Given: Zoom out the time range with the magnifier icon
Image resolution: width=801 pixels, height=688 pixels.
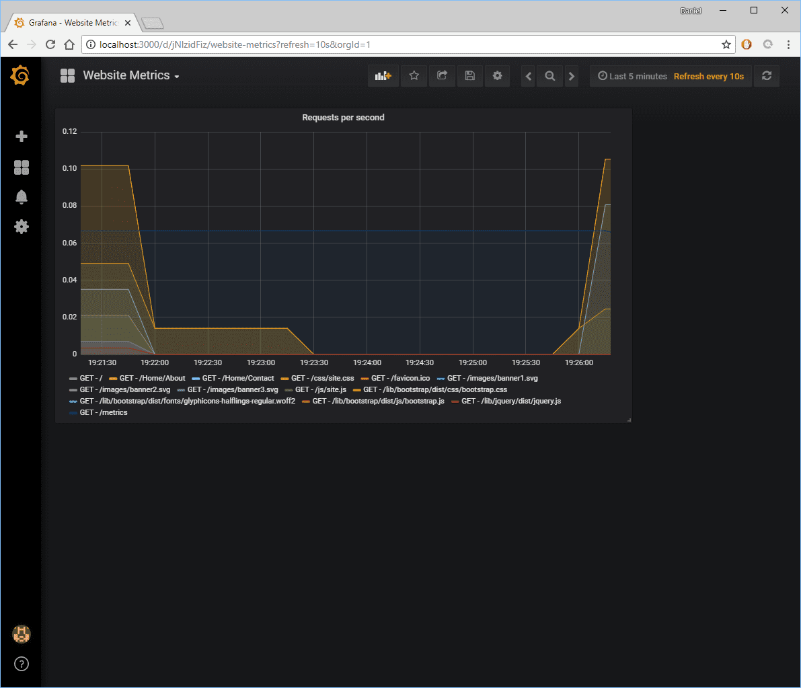Looking at the screenshot, I should click(x=549, y=76).
